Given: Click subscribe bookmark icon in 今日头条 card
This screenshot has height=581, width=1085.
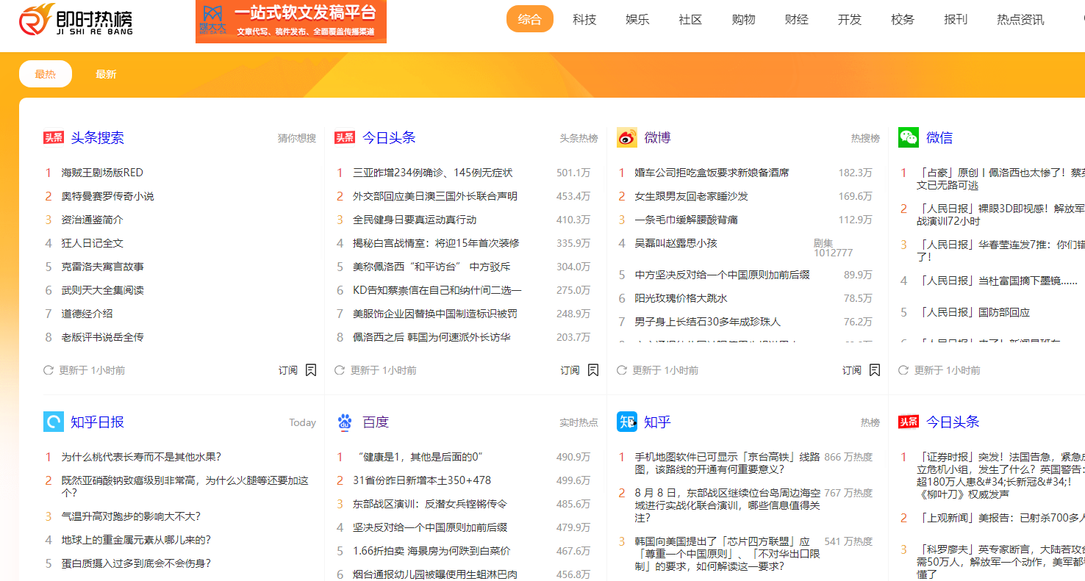Looking at the screenshot, I should point(593,370).
